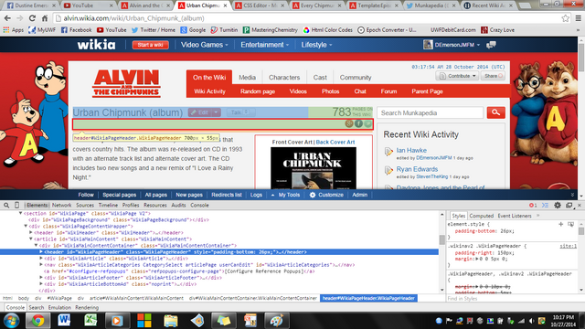Open Microsoft Word from the taskbar
The width and height of the screenshot is (585, 329).
click(x=64, y=321)
